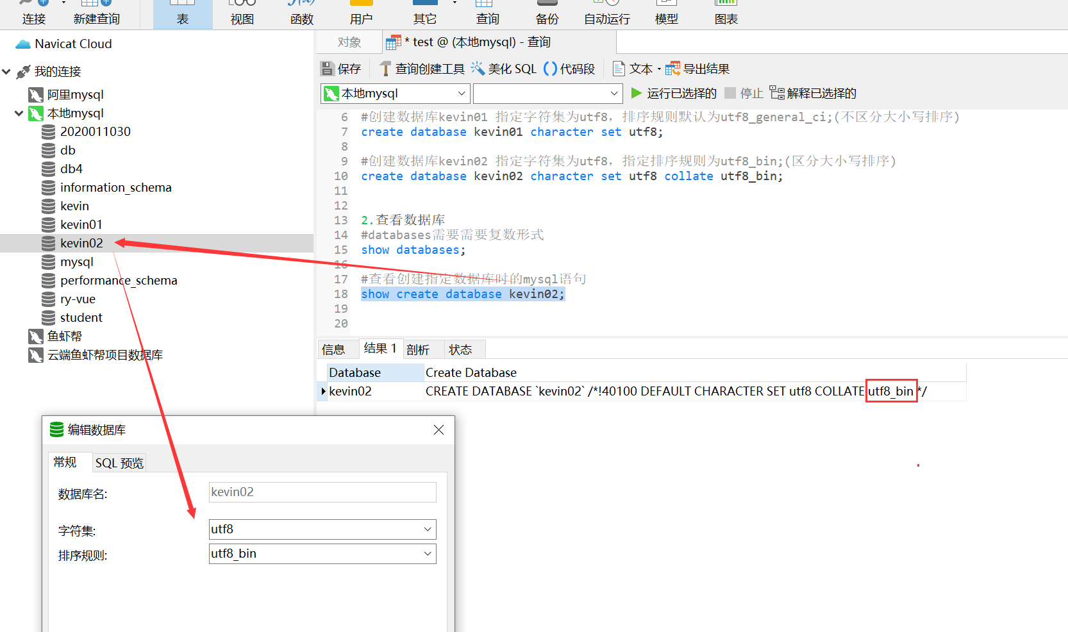Select the 阿里mysql connection
The width and height of the screenshot is (1068, 632).
[75, 95]
